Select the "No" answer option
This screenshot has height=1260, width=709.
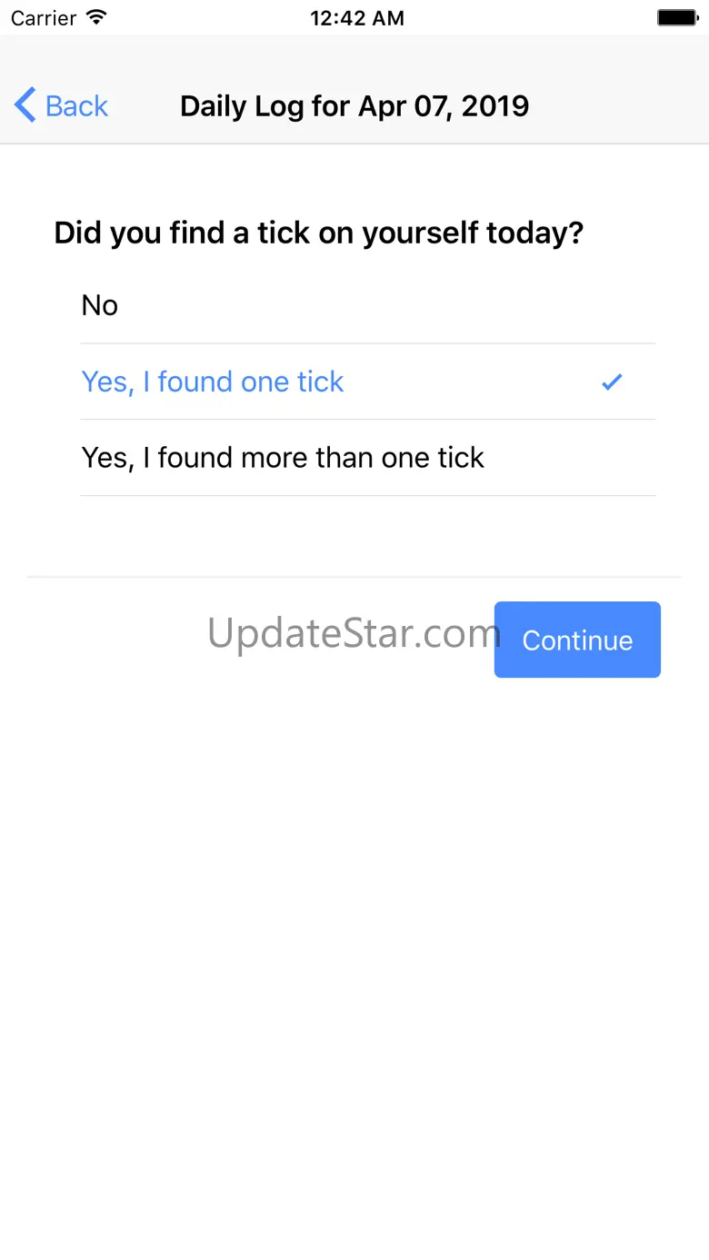coord(100,306)
